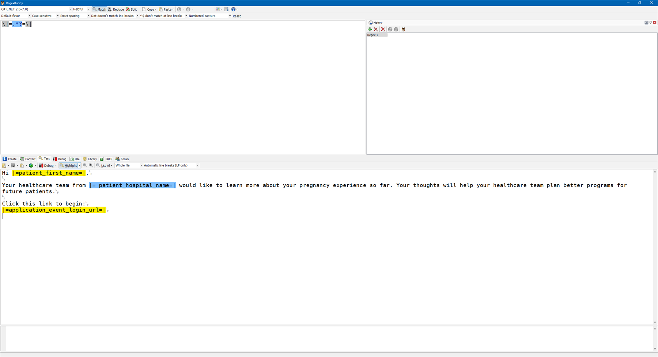Delete the selected regex from History
This screenshot has height=357, width=658.
pyautogui.click(x=376, y=29)
